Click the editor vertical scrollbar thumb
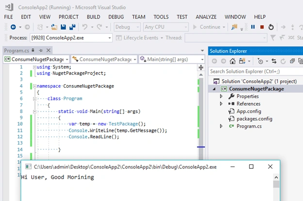 coord(201,119)
